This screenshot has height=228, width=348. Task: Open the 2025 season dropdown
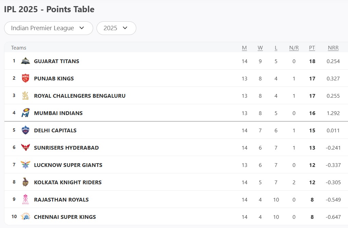(x=116, y=28)
